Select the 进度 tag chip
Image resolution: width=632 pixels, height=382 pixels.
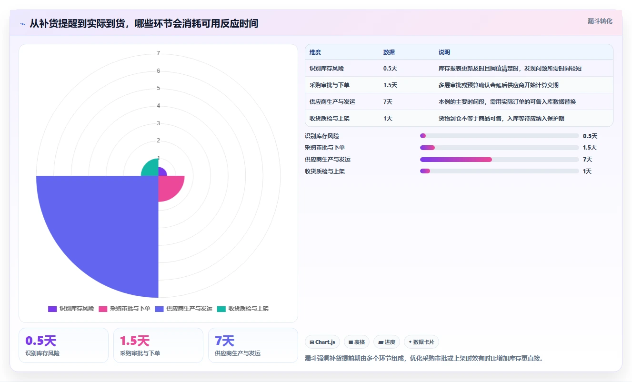tap(387, 342)
